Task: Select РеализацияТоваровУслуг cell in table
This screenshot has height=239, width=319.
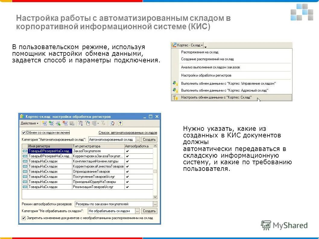Action: point(98,187)
